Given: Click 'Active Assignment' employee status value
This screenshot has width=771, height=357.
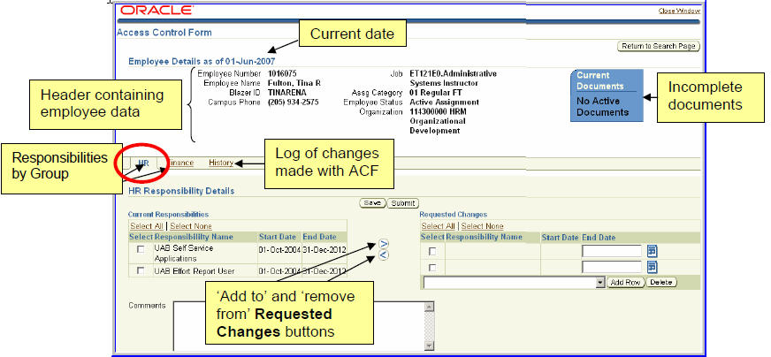Looking at the screenshot, I should 445,103.
